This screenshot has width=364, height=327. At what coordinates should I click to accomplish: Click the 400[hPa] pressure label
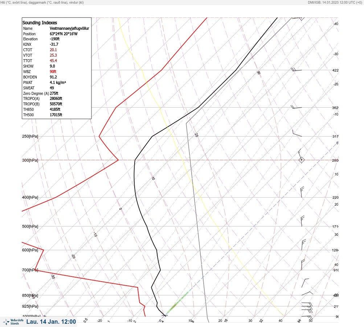[x=30, y=197]
